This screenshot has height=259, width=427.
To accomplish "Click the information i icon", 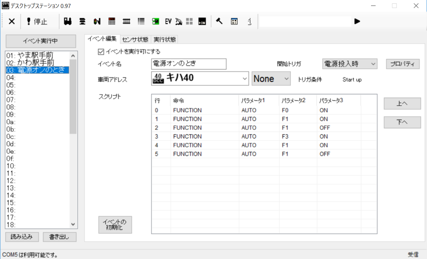I will click(x=250, y=21).
